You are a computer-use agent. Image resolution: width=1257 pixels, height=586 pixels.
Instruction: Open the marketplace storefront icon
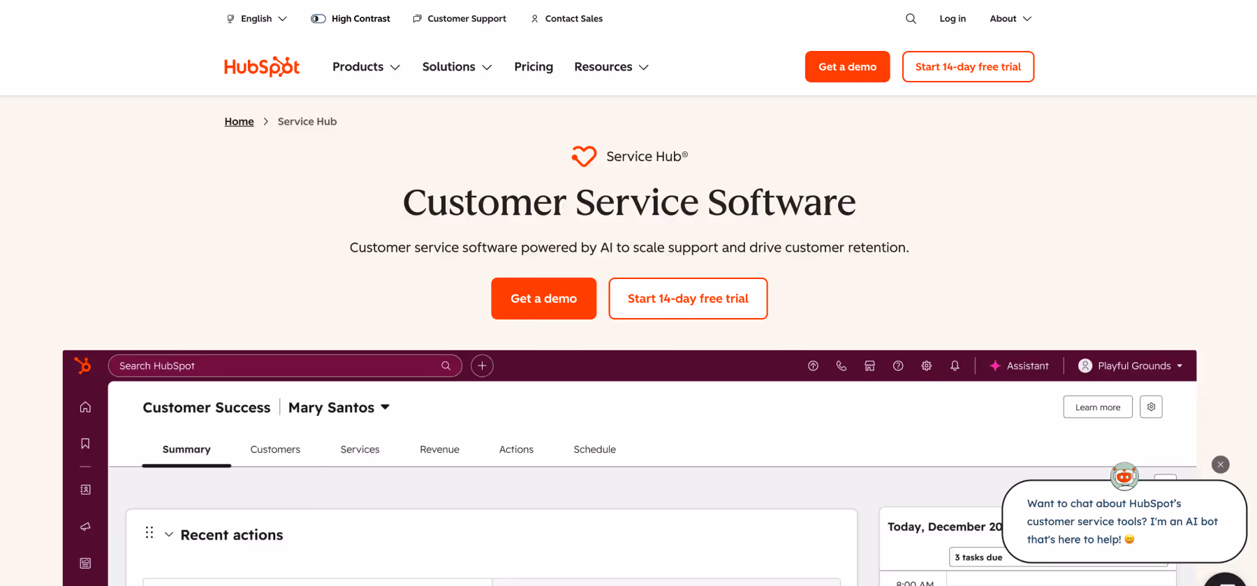point(869,366)
